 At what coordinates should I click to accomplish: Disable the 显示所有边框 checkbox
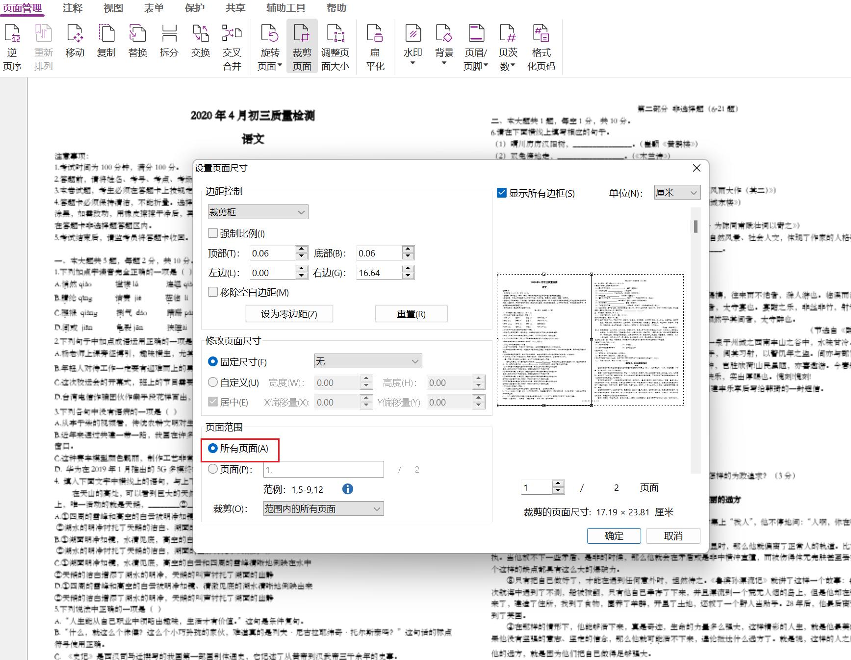pos(502,193)
